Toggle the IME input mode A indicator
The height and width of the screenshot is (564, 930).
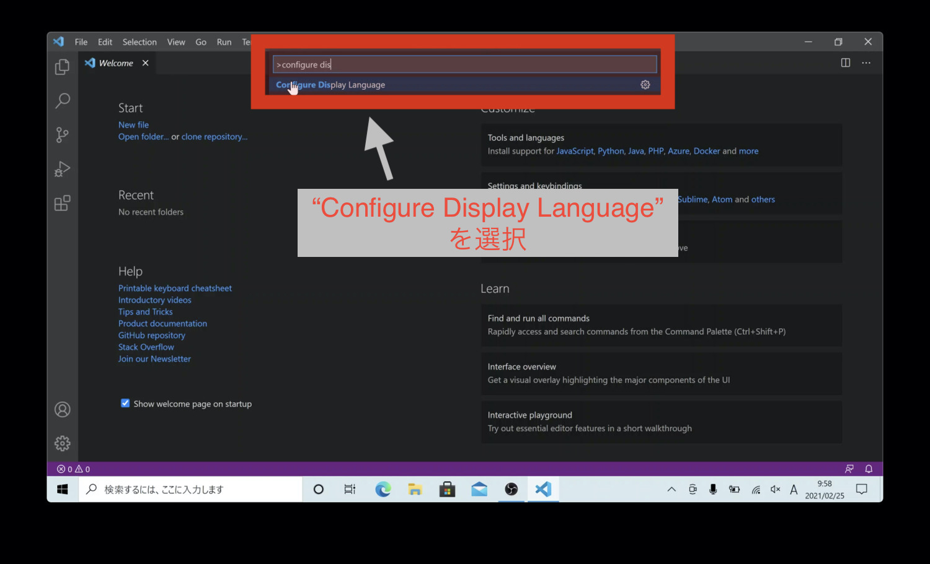(x=794, y=489)
